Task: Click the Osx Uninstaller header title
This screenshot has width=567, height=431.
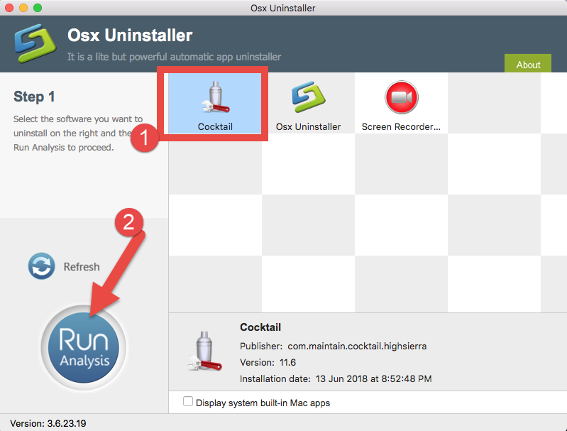Action: tap(130, 36)
